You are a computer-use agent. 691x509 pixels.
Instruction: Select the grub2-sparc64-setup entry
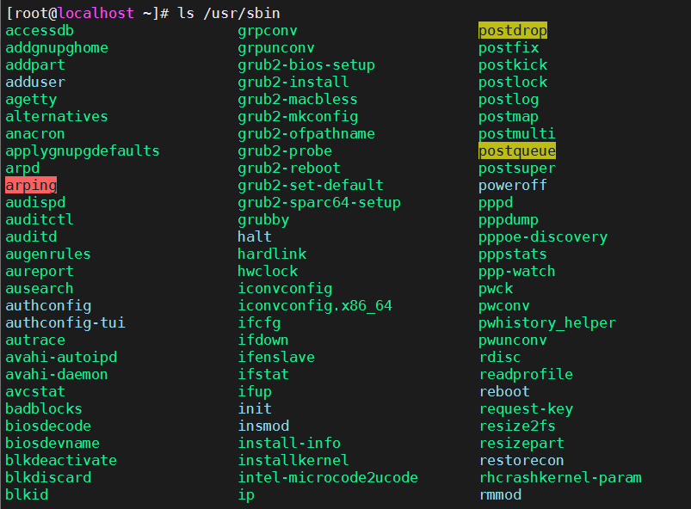(x=319, y=202)
